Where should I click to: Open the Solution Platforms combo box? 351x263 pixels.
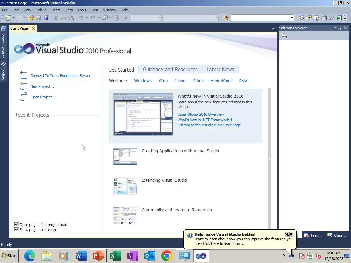[x=191, y=18]
